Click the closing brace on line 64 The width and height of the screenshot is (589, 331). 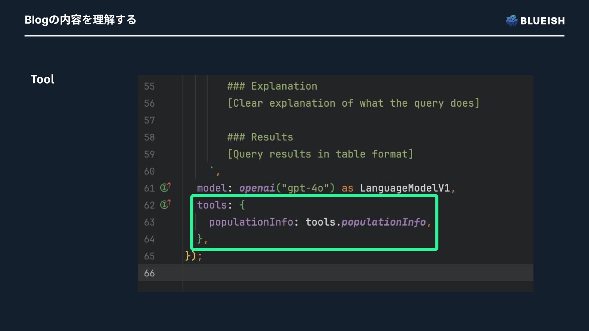coord(200,239)
